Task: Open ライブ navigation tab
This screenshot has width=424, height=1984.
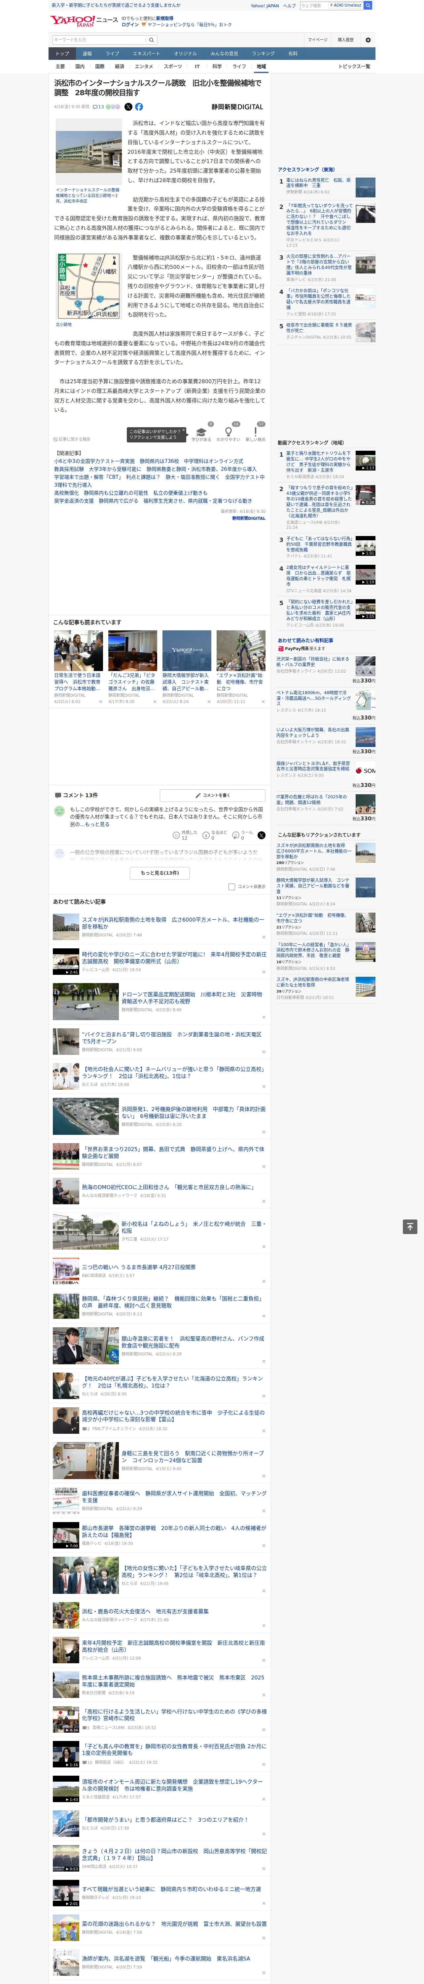Action: [112, 54]
